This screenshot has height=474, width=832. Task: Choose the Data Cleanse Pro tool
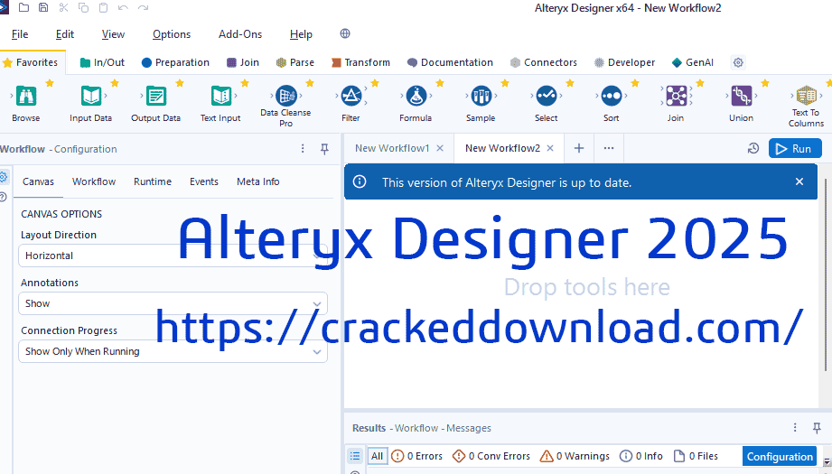(x=285, y=95)
